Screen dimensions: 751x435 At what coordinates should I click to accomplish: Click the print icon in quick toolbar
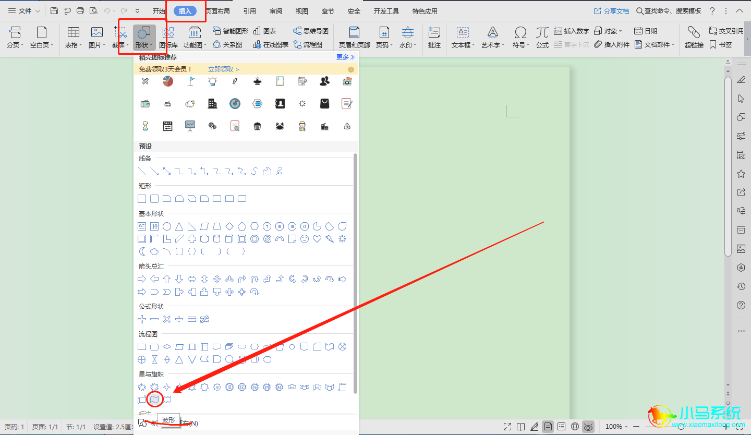[80, 11]
